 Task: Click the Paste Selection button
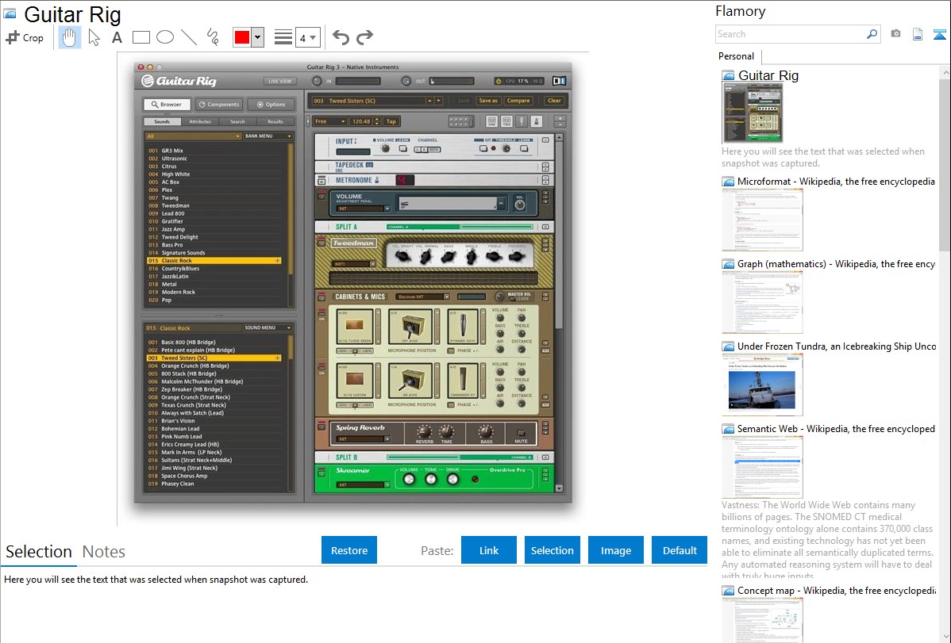[x=553, y=550]
